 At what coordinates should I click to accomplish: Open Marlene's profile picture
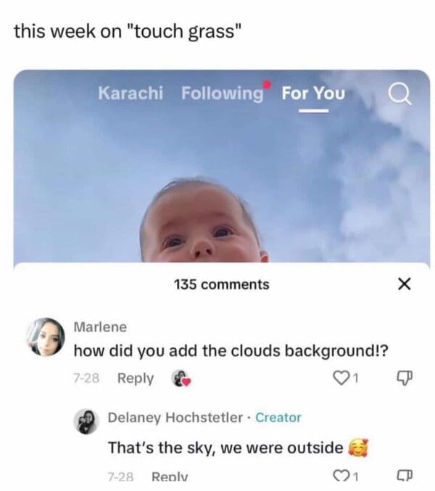(x=46, y=337)
